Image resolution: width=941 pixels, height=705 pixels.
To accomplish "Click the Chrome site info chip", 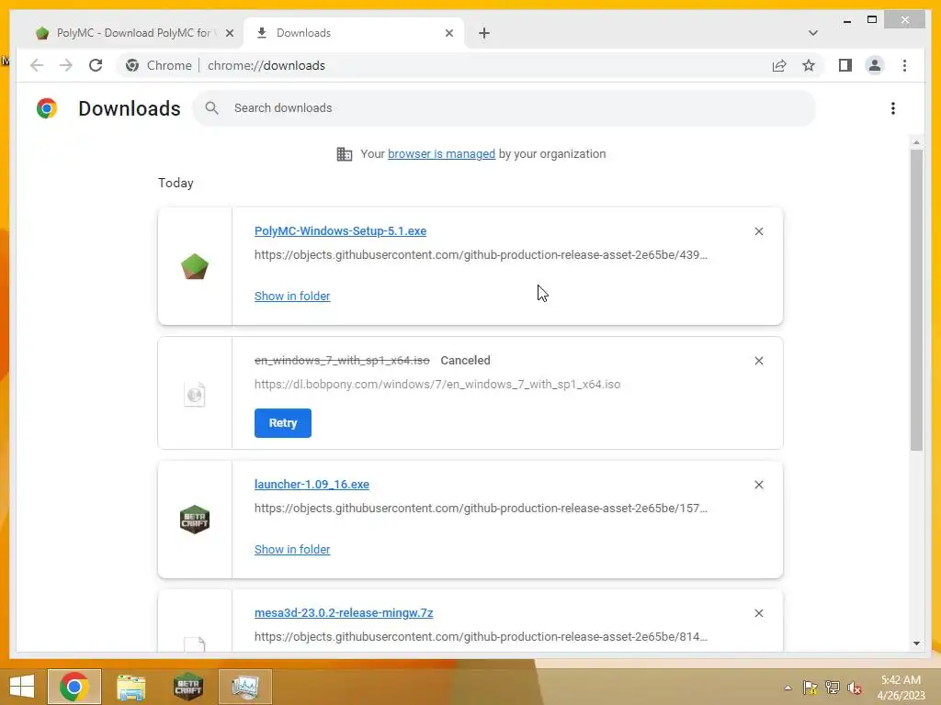I will pyautogui.click(x=158, y=65).
